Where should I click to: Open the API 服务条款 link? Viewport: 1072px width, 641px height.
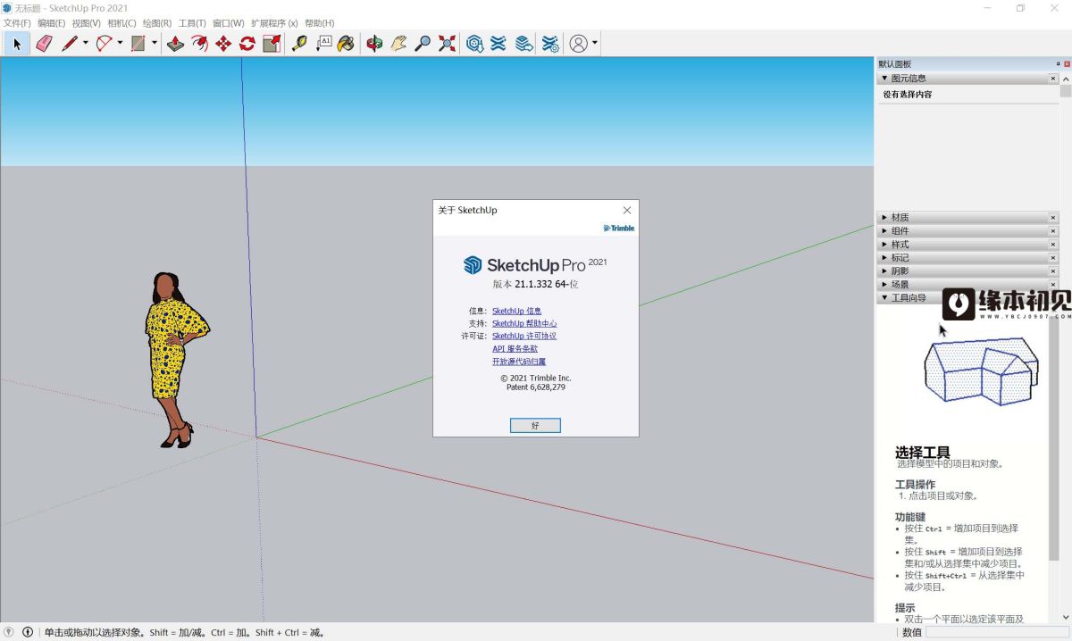(515, 349)
